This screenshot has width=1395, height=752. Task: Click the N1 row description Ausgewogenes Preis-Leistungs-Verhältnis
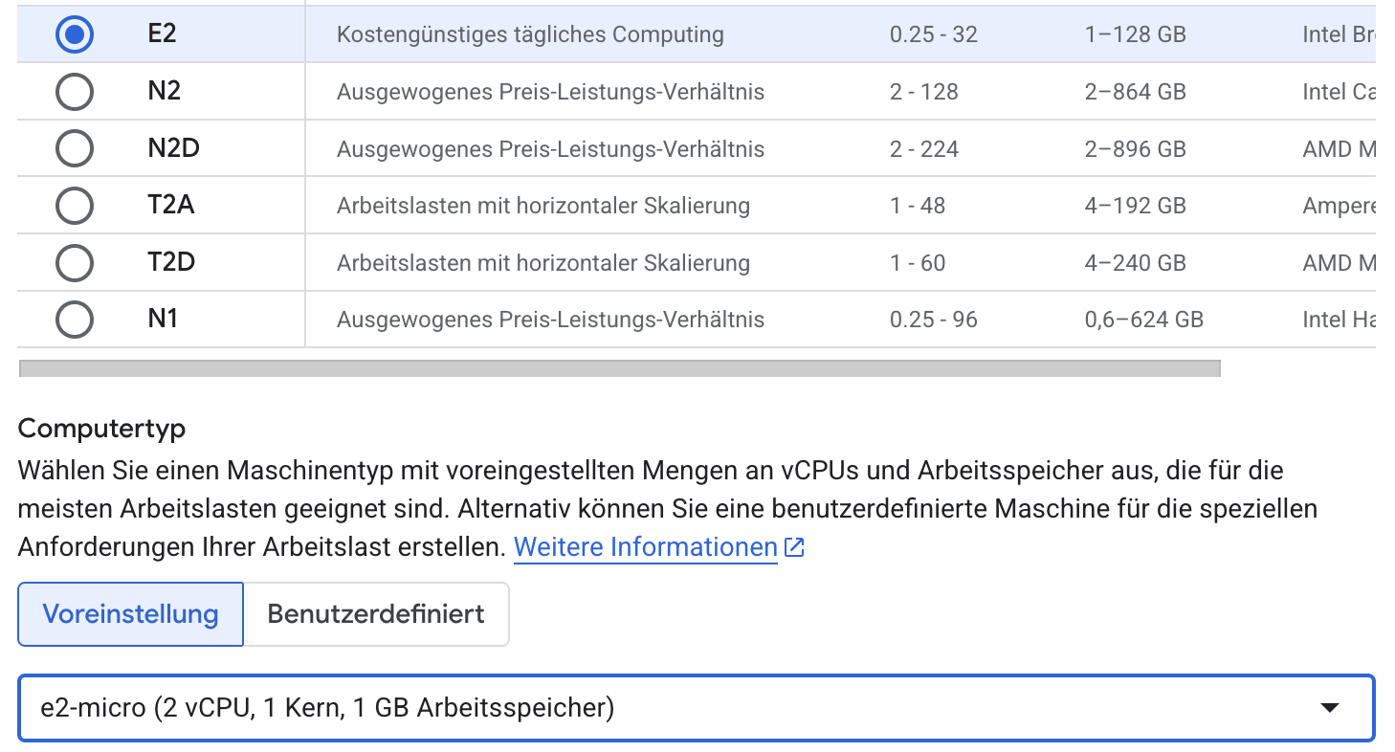[550, 320]
